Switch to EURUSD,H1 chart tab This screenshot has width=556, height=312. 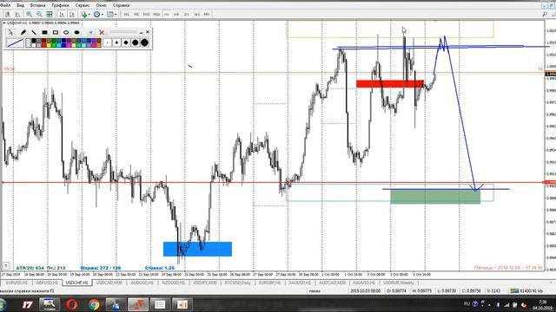[17, 283]
